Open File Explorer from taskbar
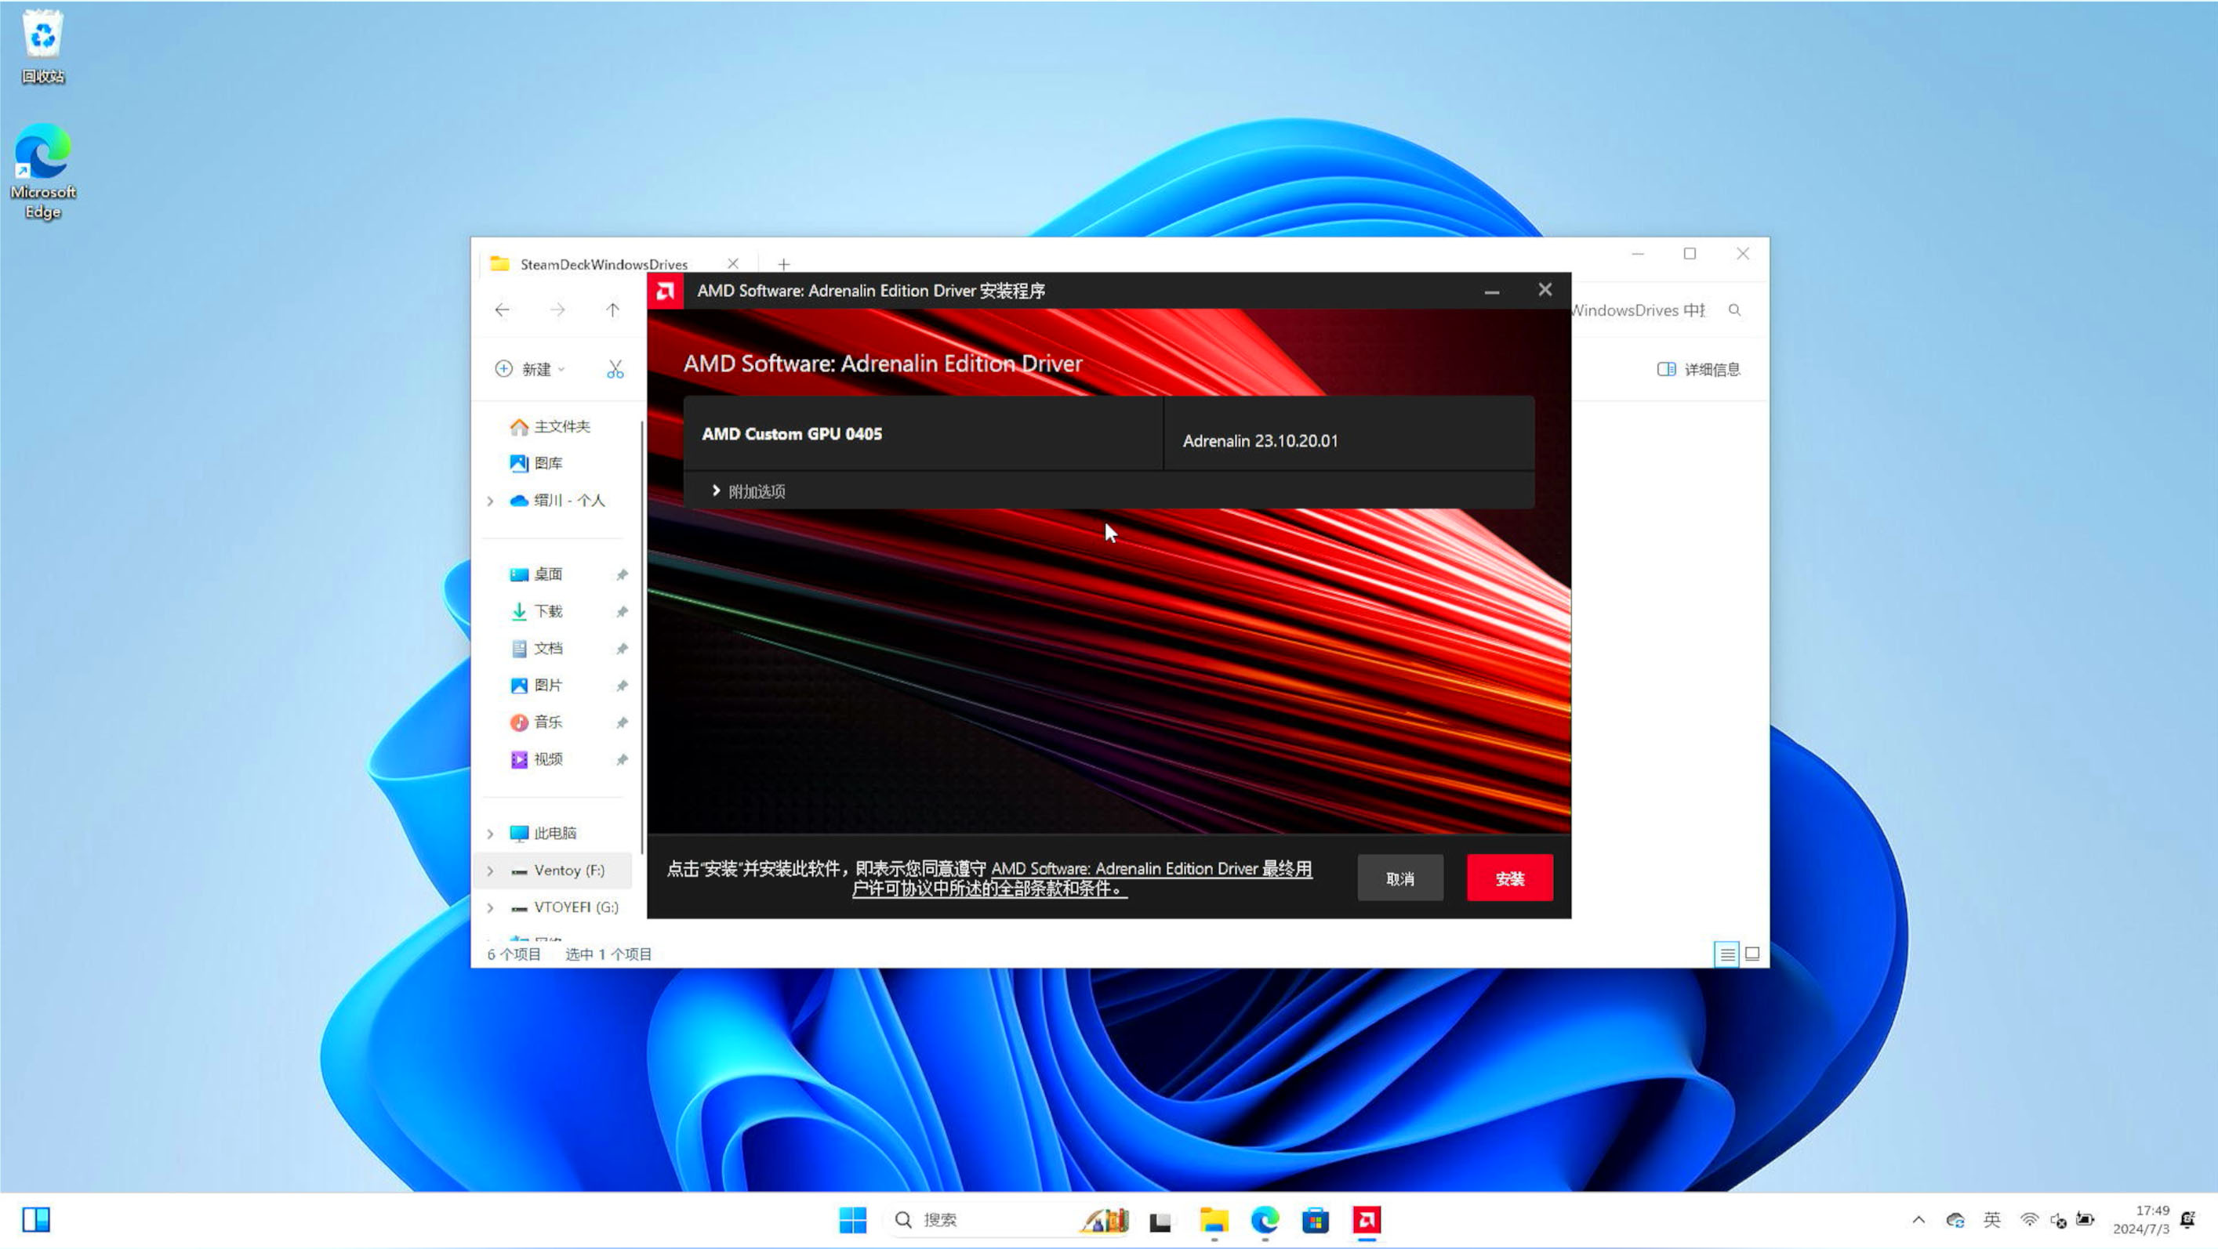 (1213, 1220)
